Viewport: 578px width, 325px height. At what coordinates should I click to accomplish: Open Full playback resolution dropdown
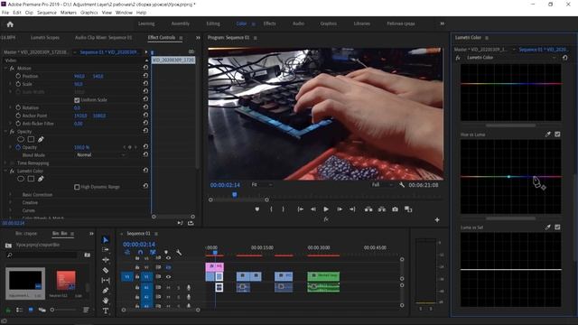point(382,184)
